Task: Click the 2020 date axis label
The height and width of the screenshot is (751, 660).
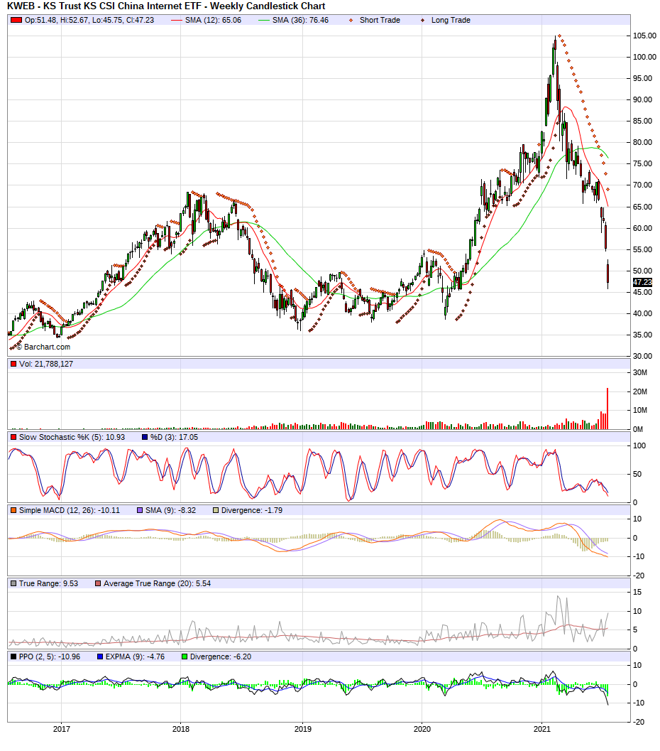Action: pos(422,729)
